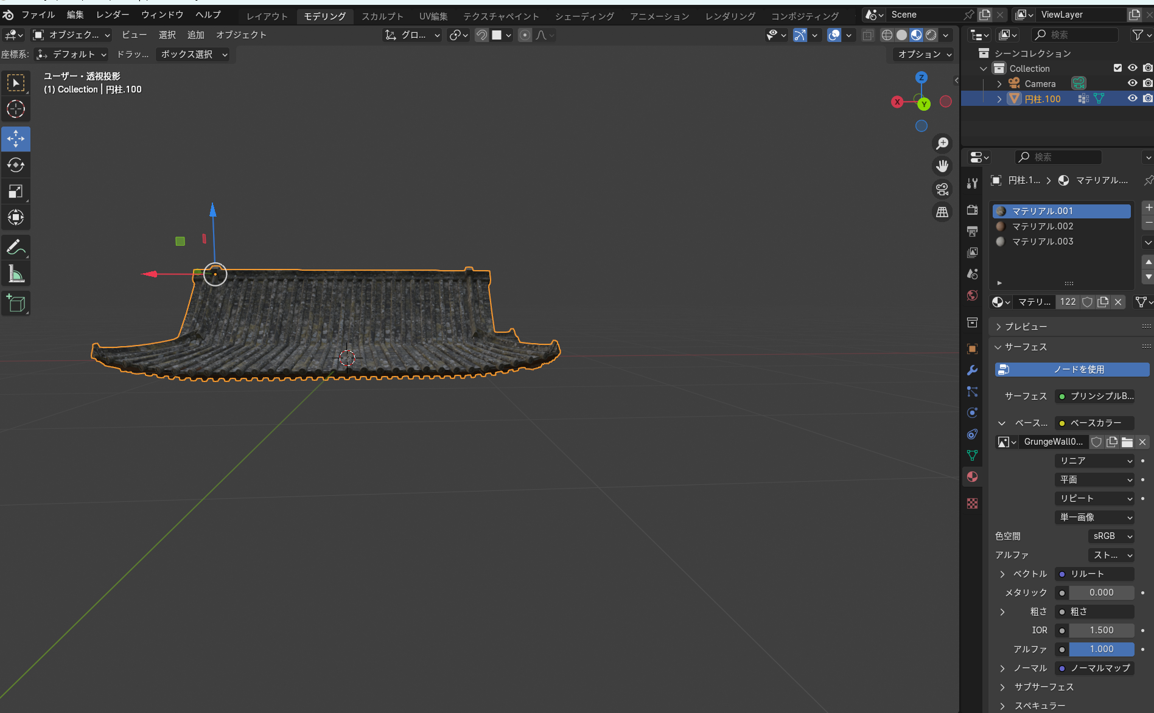Select the Add Cube tool
1154x713 pixels.
click(x=16, y=303)
